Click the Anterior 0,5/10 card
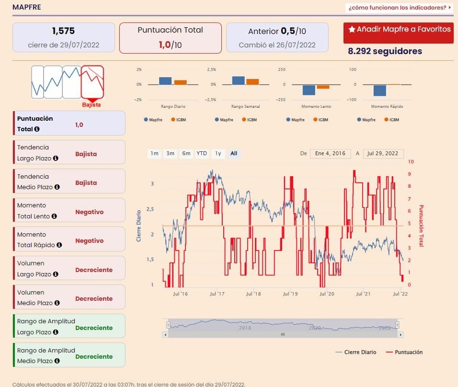 [277, 37]
